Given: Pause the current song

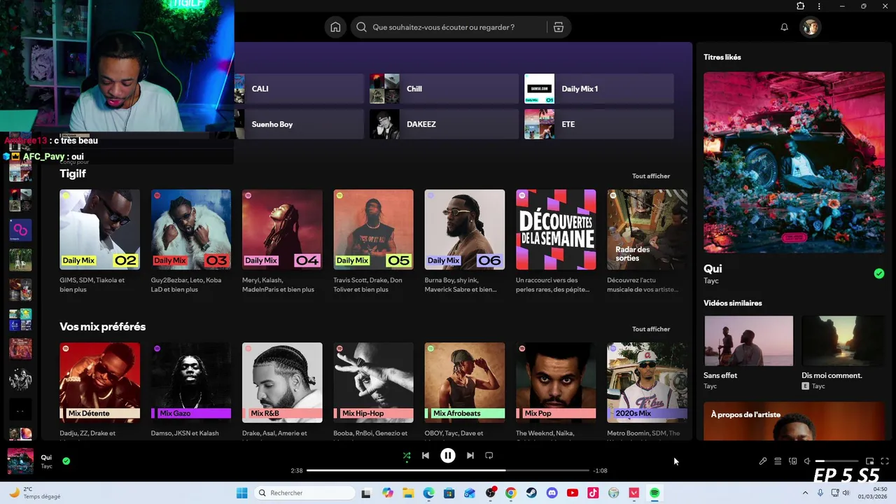Looking at the screenshot, I should click(x=448, y=456).
